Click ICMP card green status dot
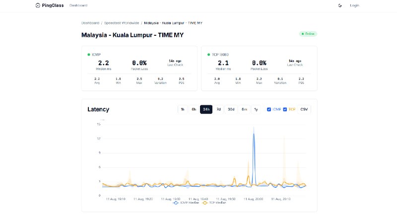397x218 pixels. 89,55
